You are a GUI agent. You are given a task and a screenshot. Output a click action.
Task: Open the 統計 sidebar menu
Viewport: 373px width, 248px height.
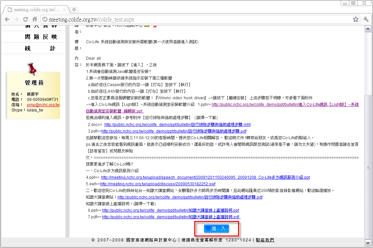click(x=40, y=48)
